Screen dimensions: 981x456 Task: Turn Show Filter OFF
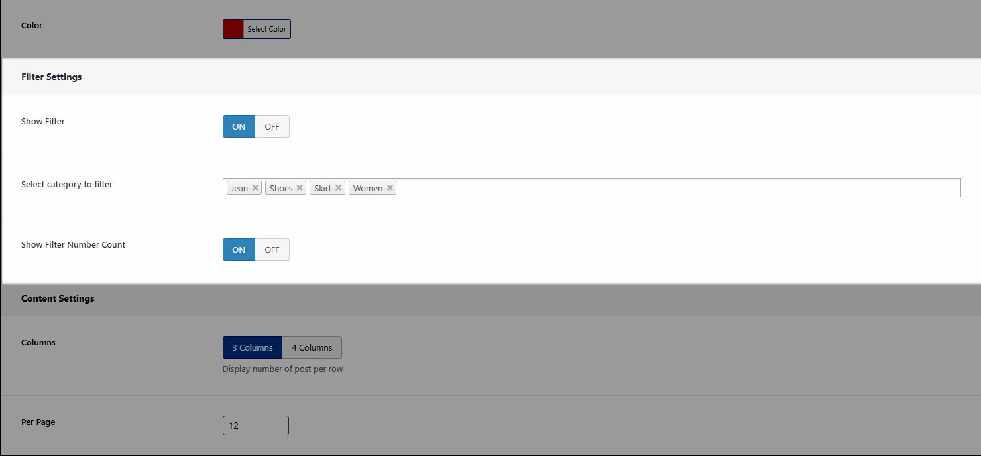click(272, 126)
